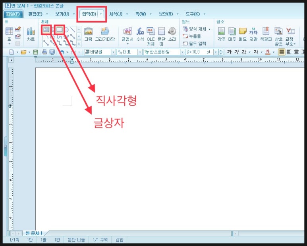Viewport: 307px width, 246px height.
Task: Insert a 메모 memo note
Action: click(x=243, y=34)
